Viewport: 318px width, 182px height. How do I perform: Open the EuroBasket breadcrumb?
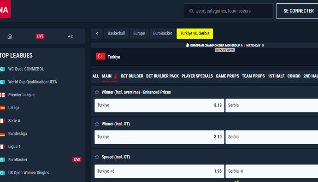(x=162, y=34)
